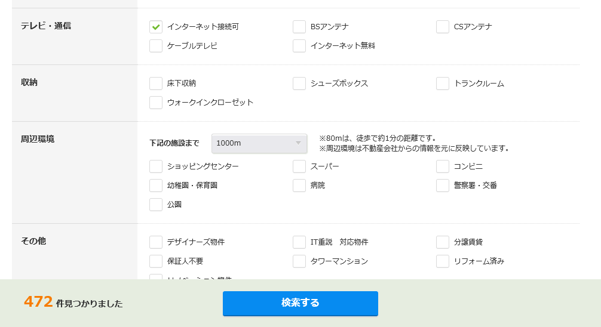
Task: Enable 床下収納 storage filter
Action: click(x=156, y=84)
